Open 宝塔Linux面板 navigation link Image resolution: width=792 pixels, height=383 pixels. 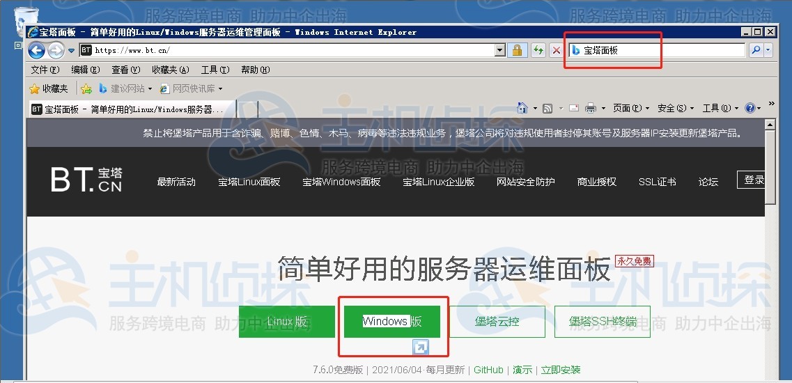point(249,182)
